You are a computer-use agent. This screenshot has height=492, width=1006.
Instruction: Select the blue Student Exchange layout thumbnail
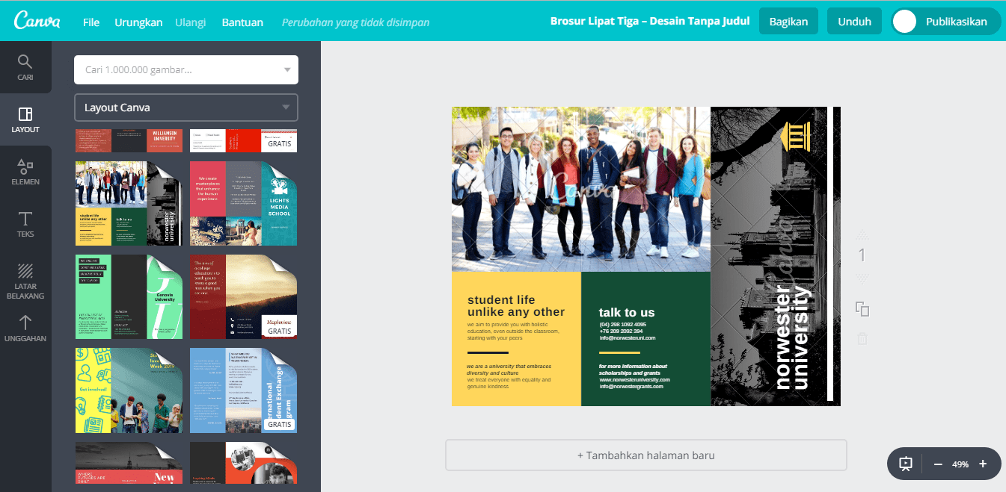click(243, 390)
